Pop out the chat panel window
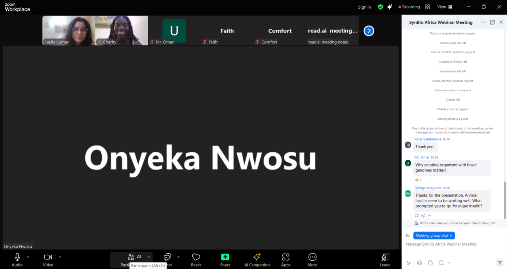 pyautogui.click(x=492, y=22)
